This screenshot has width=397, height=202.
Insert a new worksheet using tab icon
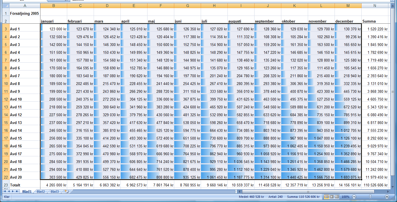(67, 191)
